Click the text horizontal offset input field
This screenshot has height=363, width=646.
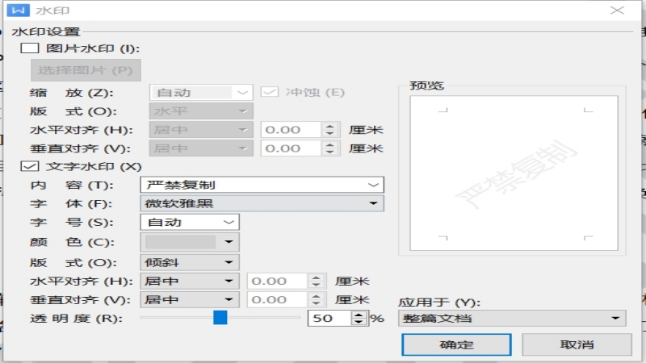coord(277,281)
